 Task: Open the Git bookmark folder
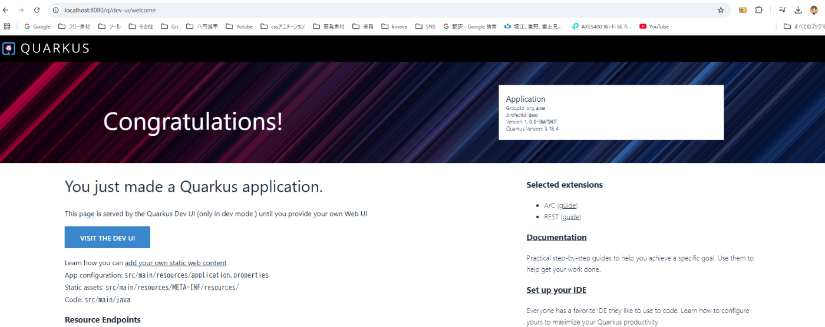point(170,26)
